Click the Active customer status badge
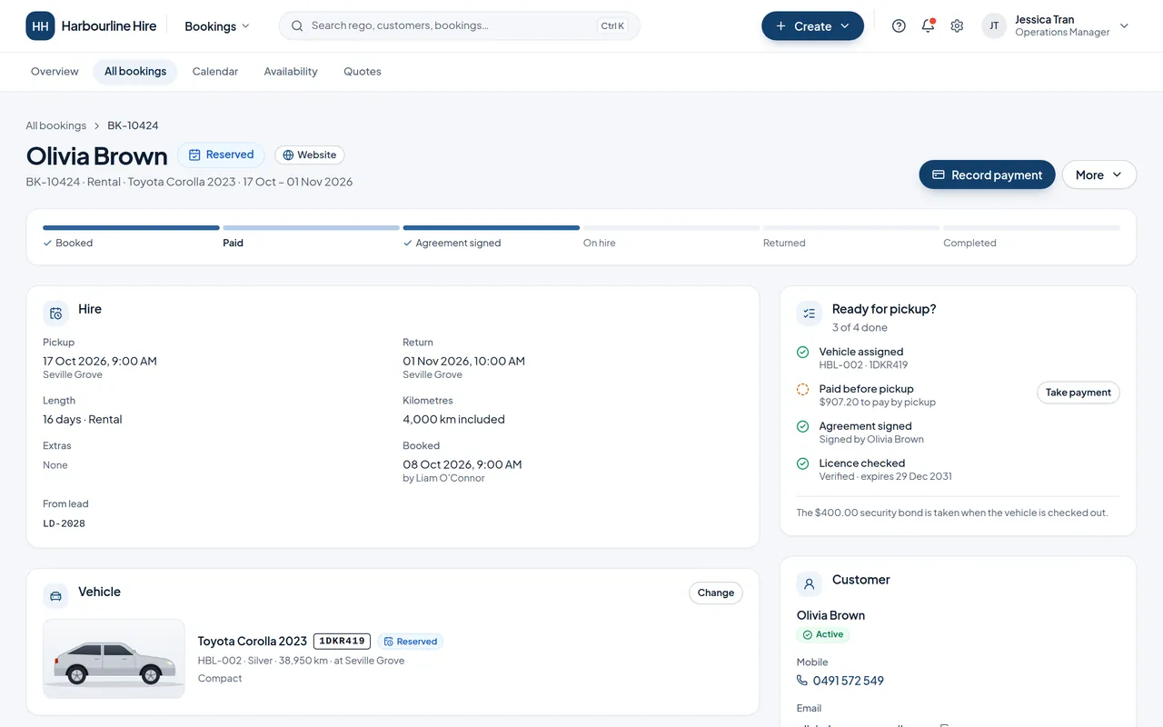 [x=823, y=634]
